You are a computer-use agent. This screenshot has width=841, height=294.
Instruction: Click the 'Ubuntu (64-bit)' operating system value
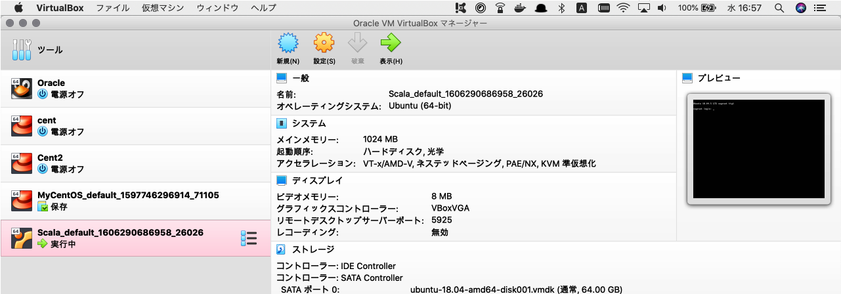[420, 106]
